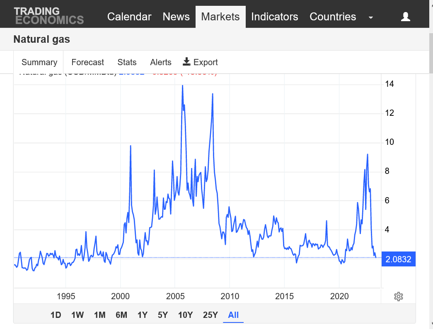Click the 2010 x-axis label
The image size is (433, 332).
click(230, 296)
